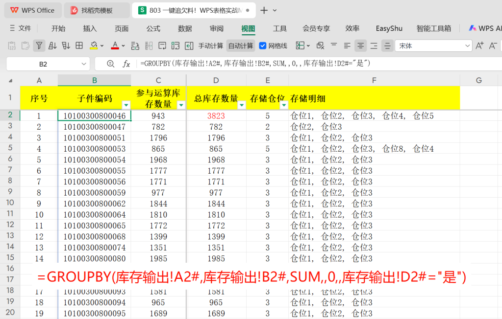Open the 审阅 ribbon tab
The height and width of the screenshot is (319, 502).
(x=217, y=28)
